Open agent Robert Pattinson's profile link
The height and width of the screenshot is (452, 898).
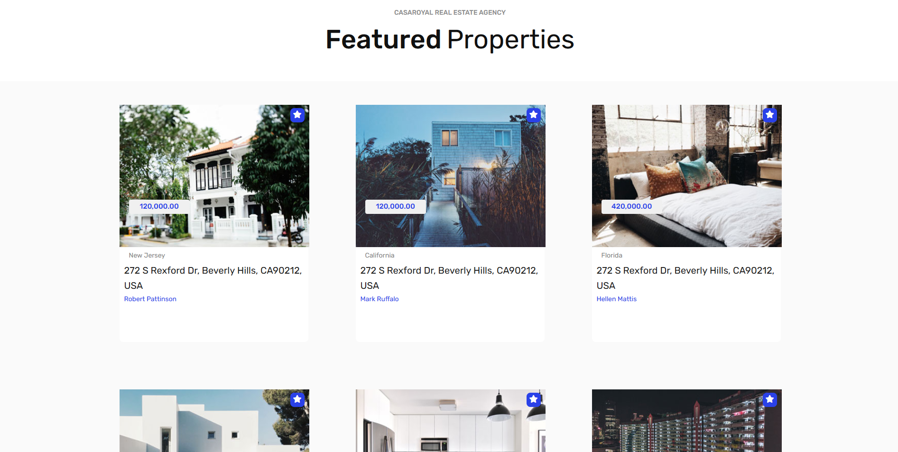150,299
